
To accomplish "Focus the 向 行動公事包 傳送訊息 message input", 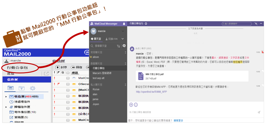I will (192, 112).
